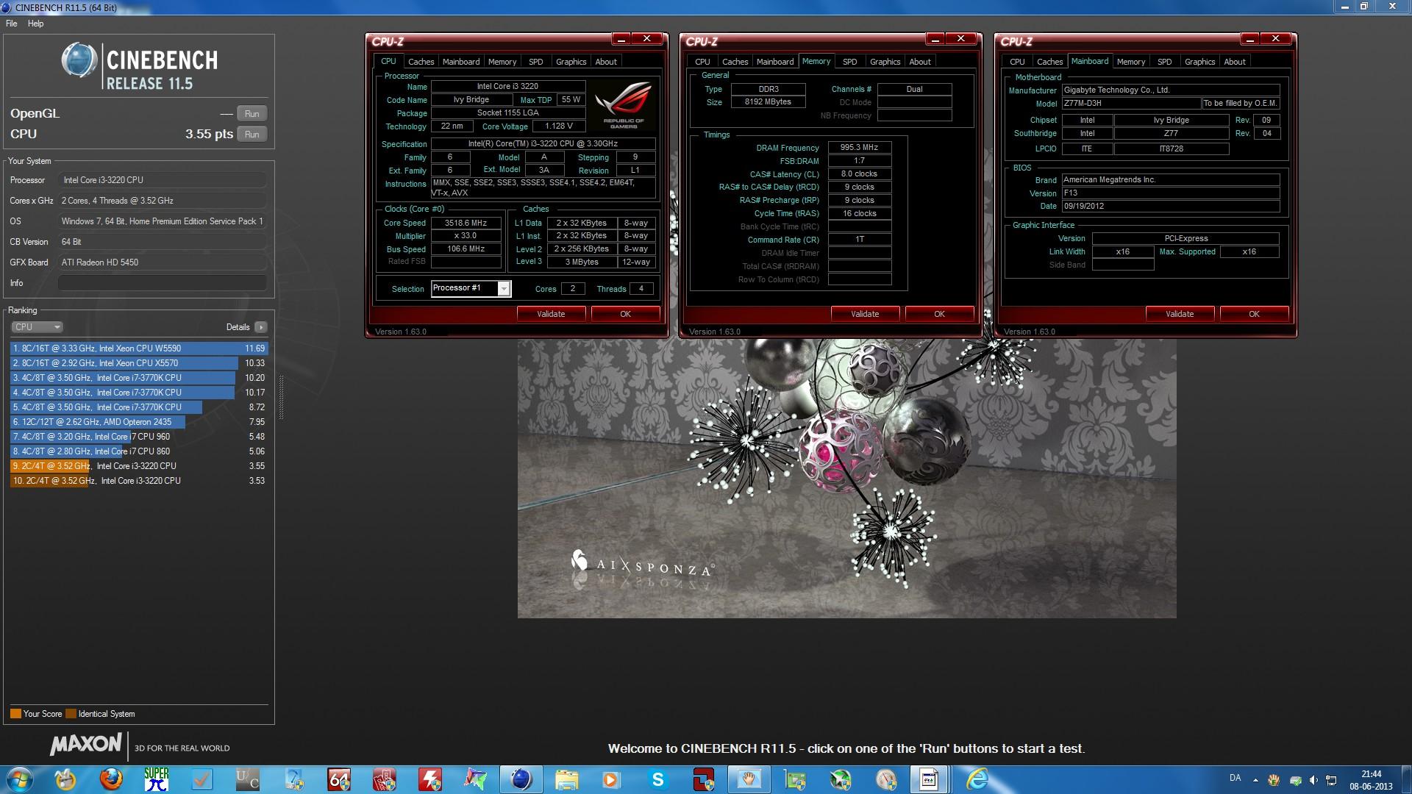Open the green X globe taskbar icon

coord(840,779)
